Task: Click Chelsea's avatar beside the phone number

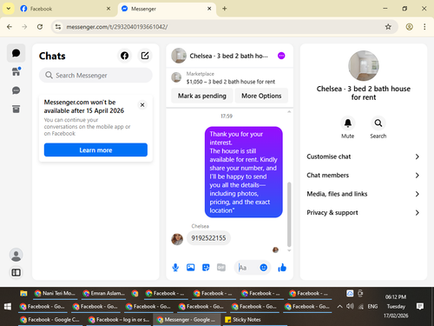Action: coord(177,239)
